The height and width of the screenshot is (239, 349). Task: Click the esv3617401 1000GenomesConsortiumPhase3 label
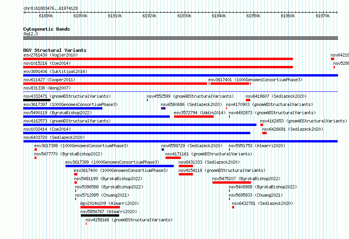click(255, 80)
